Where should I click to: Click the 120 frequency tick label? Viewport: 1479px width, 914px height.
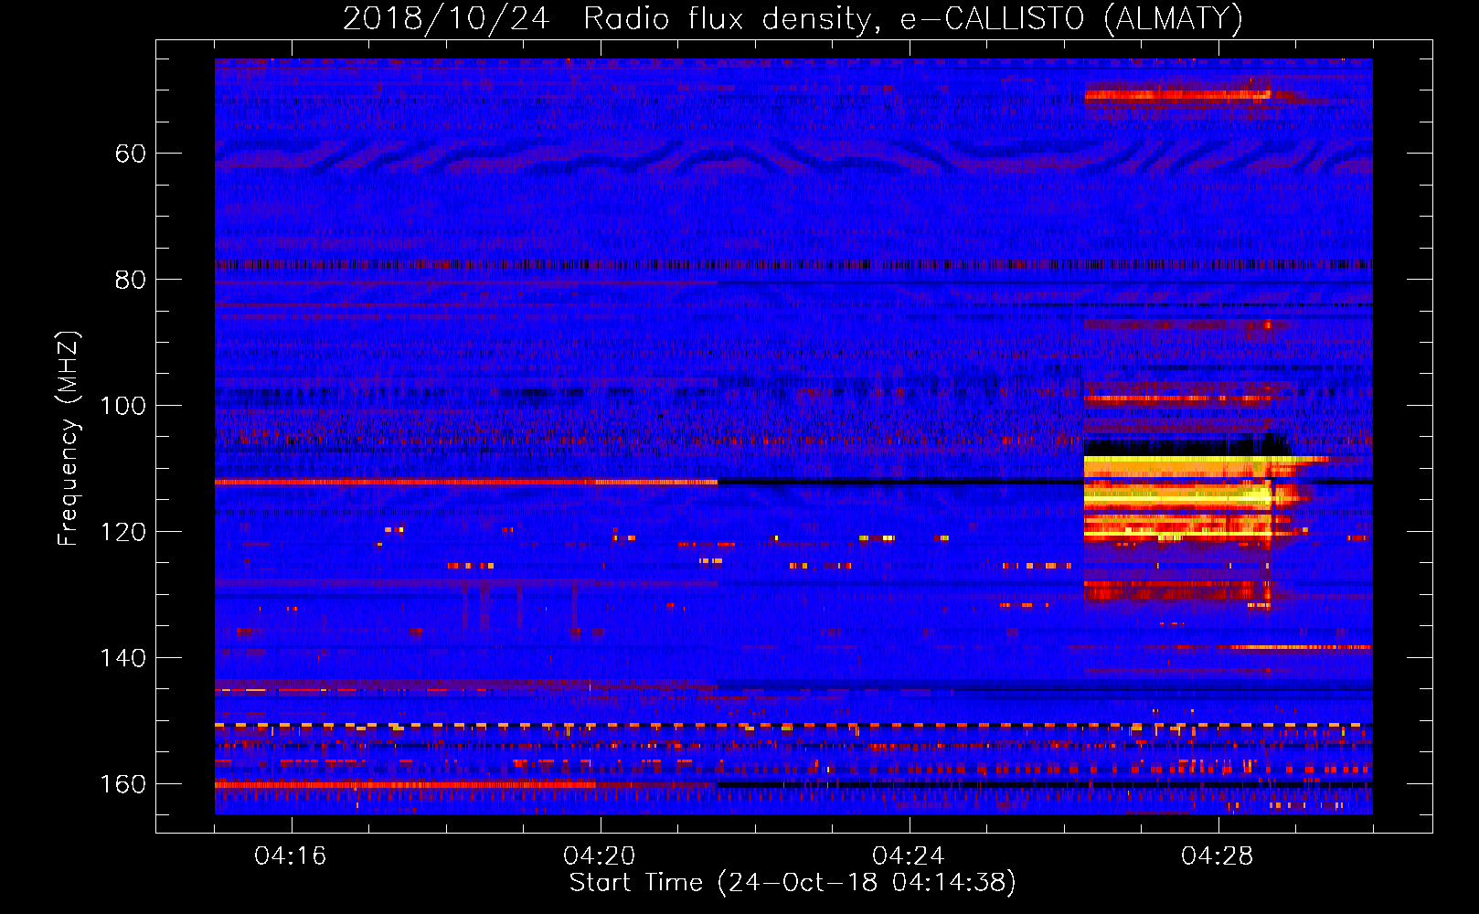122,532
